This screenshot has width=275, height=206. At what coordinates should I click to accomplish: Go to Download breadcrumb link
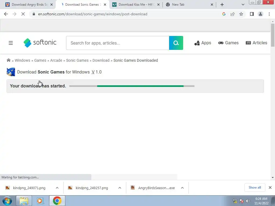(101, 60)
